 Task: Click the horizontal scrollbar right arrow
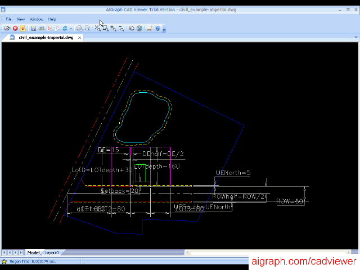[348, 253]
